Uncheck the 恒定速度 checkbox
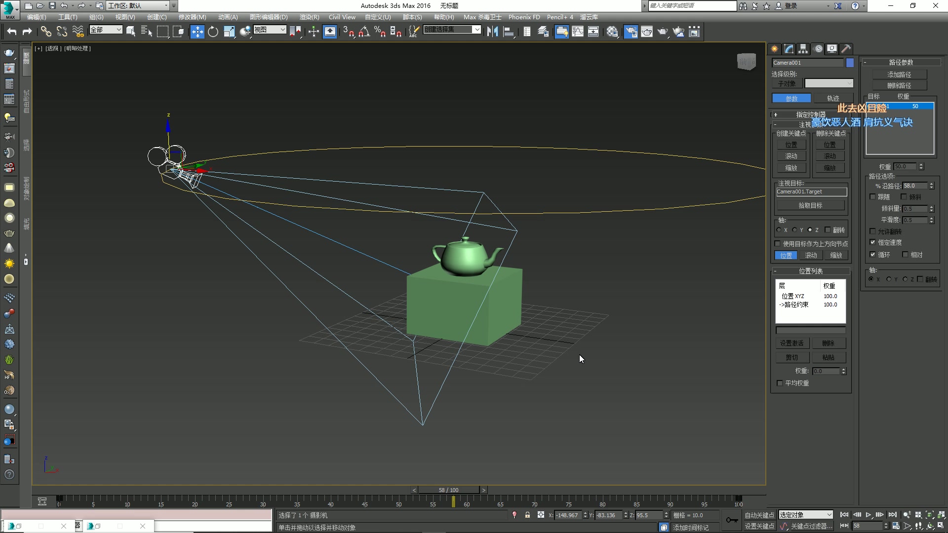 click(873, 242)
